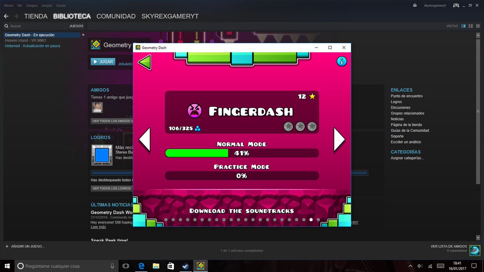The height and width of the screenshot is (272, 484).
Task: Open the Steam menu
Action: [x=8, y=6]
